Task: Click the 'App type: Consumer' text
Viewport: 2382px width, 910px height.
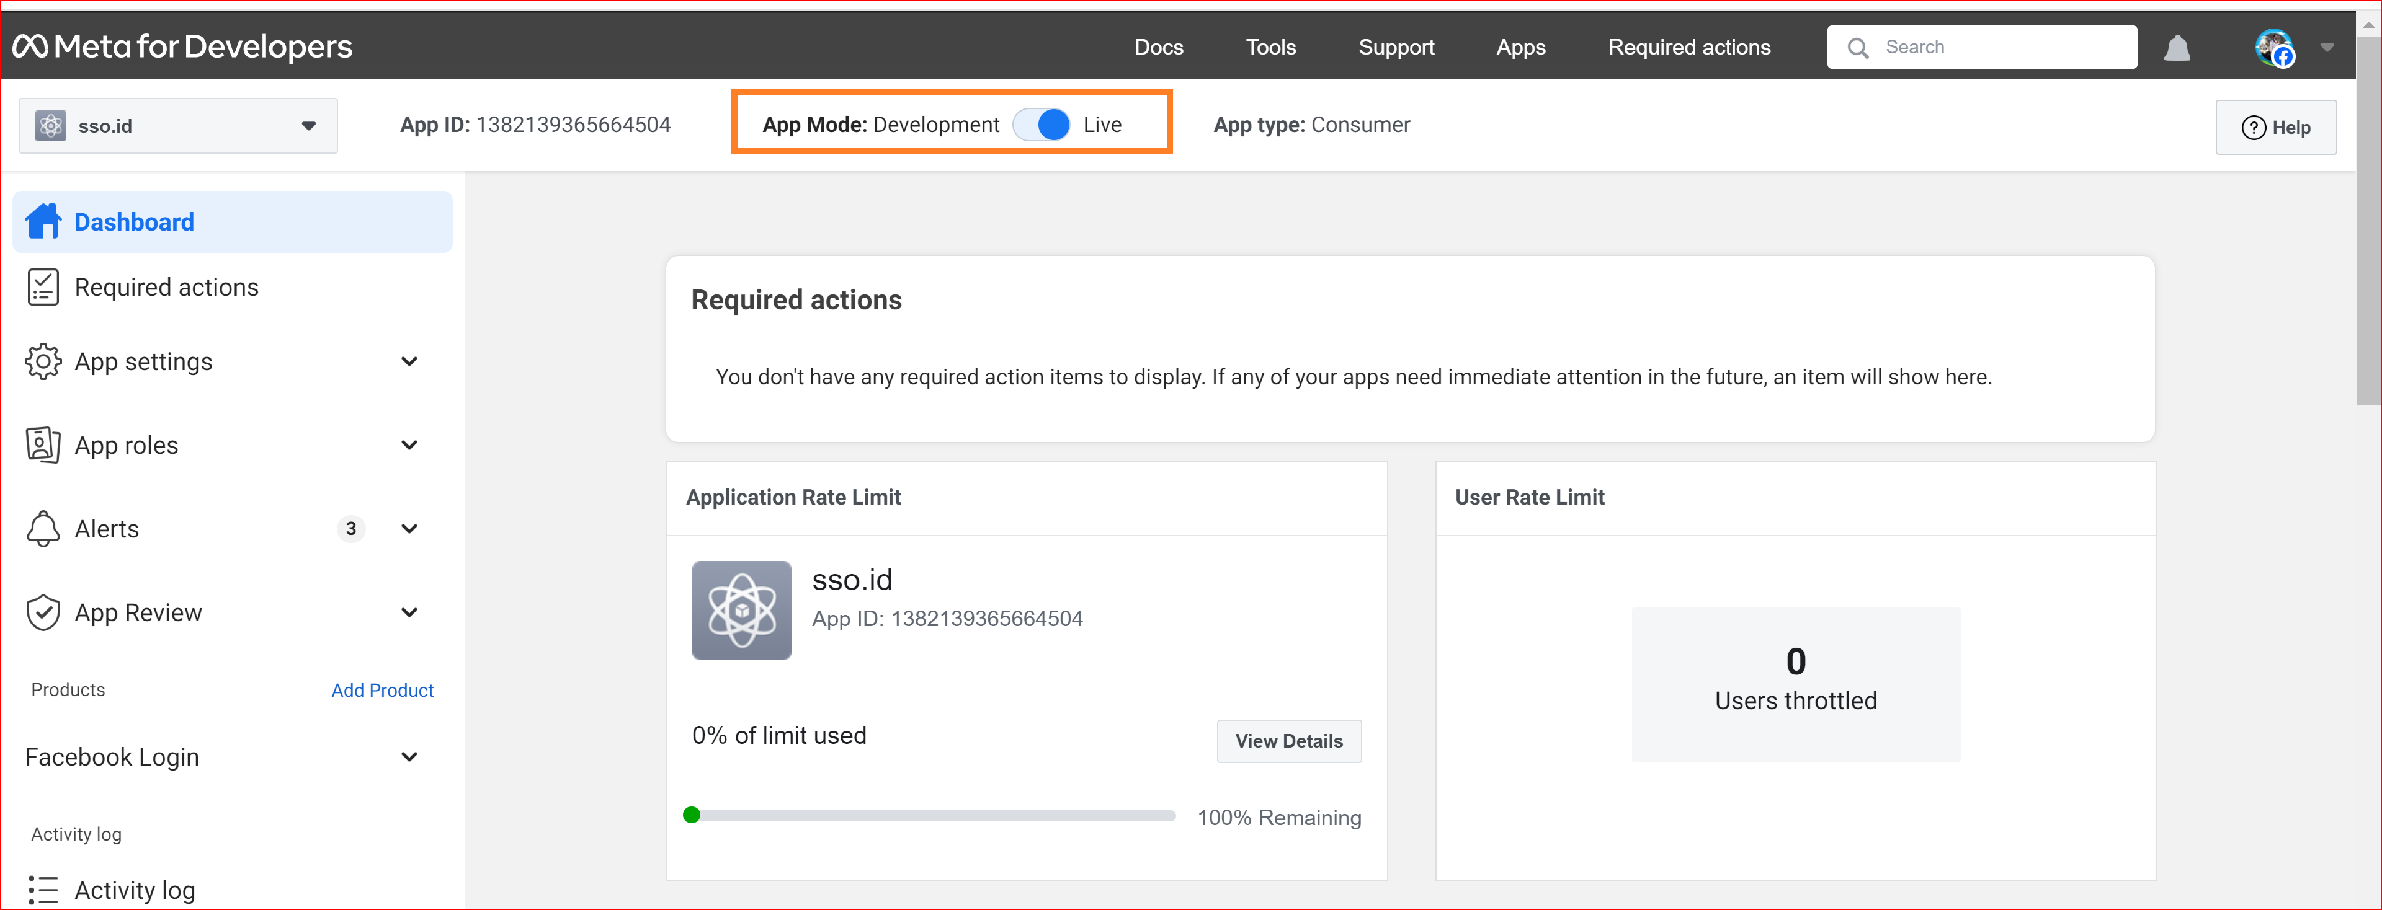Action: coord(1311,125)
